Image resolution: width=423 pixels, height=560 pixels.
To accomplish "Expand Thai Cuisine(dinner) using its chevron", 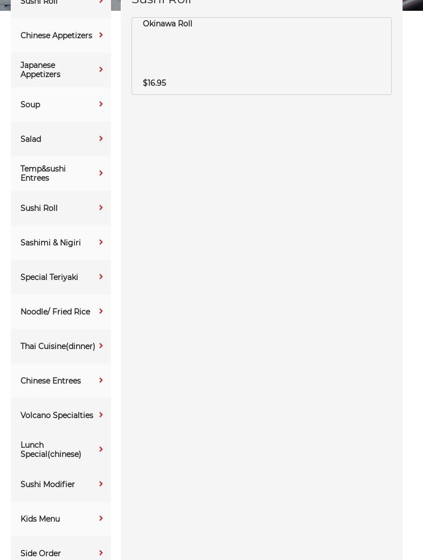I will click(x=101, y=346).
